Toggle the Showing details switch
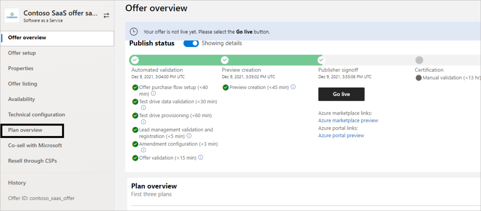Screen dimensions: 481x211 click(191, 43)
